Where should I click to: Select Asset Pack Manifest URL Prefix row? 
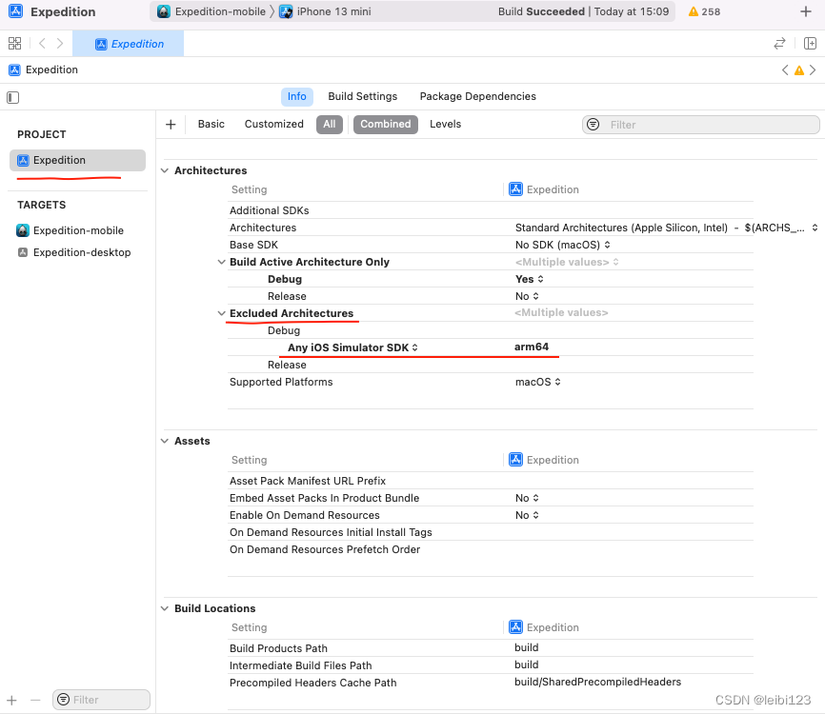coord(491,481)
